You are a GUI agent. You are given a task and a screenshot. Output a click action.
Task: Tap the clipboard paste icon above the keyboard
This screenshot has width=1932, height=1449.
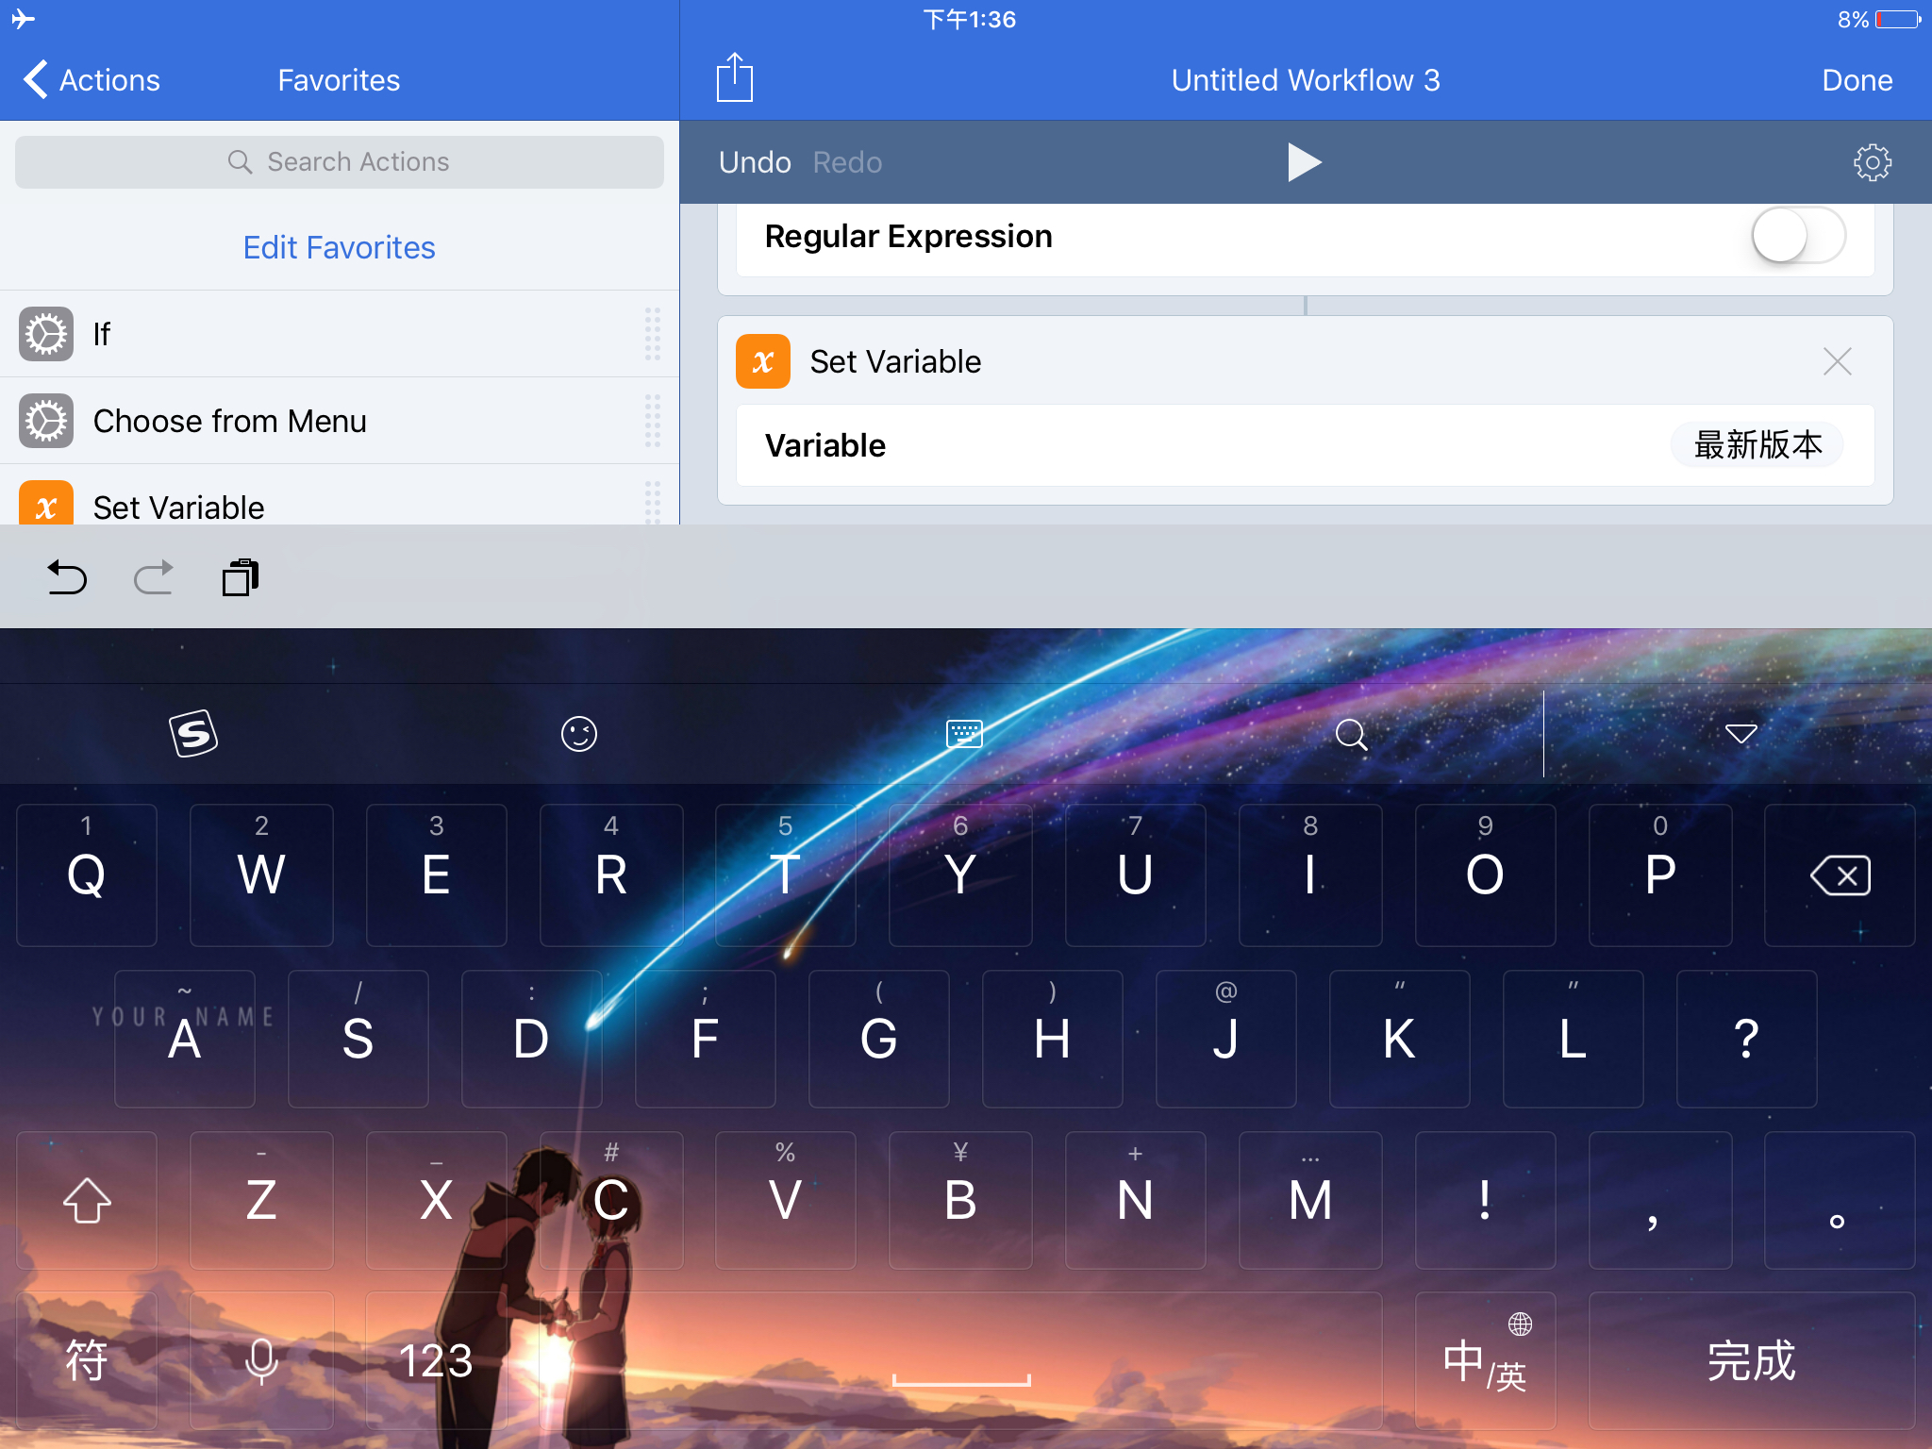point(240,577)
